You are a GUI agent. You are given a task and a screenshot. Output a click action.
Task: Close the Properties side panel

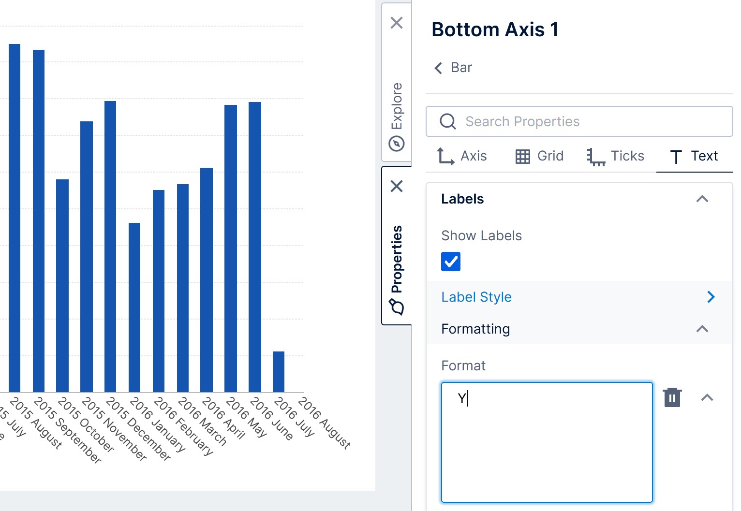(x=396, y=186)
